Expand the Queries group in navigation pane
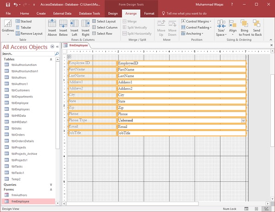This screenshot has width=275, height=212. click(x=51, y=185)
